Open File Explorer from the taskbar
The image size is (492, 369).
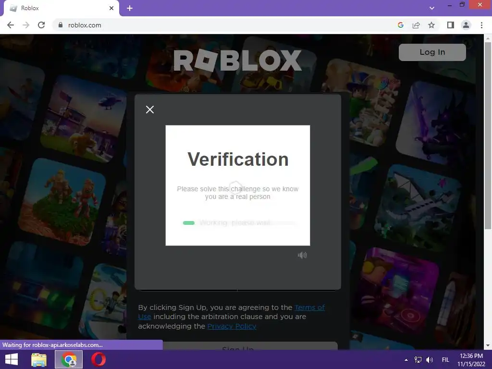pos(38,359)
